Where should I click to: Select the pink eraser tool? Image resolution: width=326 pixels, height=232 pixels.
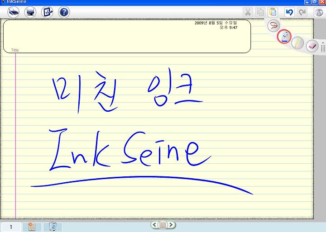coord(312,46)
